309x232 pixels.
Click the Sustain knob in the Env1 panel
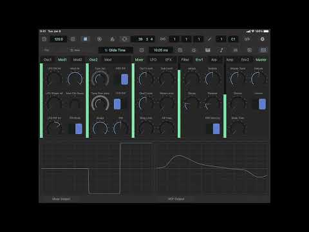click(212, 79)
